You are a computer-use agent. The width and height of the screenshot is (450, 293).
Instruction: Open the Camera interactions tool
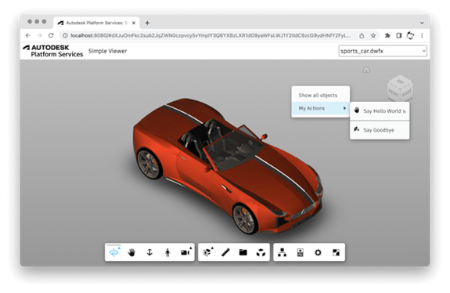[185, 252]
